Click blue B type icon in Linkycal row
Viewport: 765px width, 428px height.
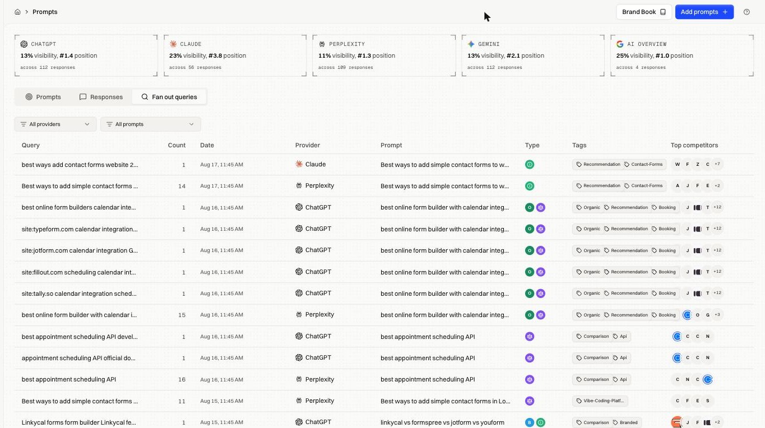[x=530, y=422]
